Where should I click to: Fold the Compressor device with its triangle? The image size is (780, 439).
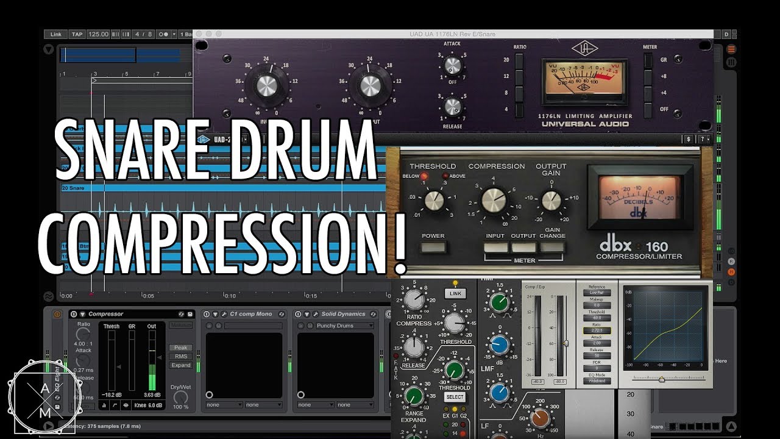coord(82,314)
